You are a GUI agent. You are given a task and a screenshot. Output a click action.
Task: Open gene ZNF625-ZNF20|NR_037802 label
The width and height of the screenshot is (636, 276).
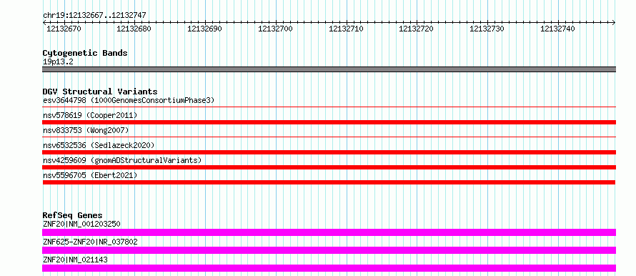click(90, 242)
